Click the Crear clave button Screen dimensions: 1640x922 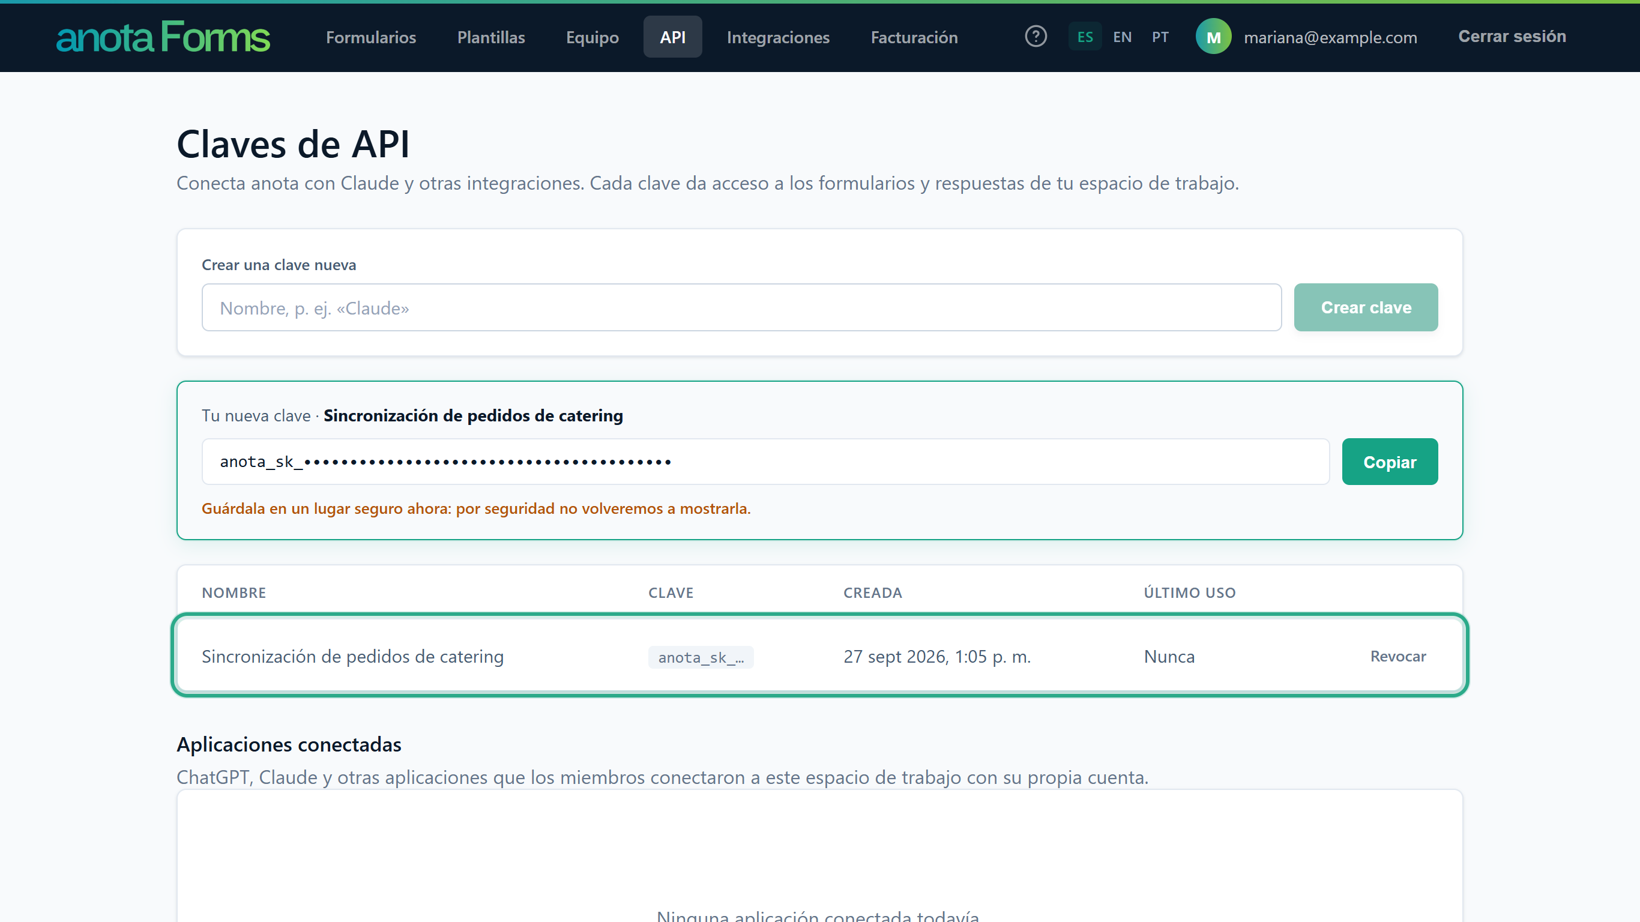tap(1366, 307)
